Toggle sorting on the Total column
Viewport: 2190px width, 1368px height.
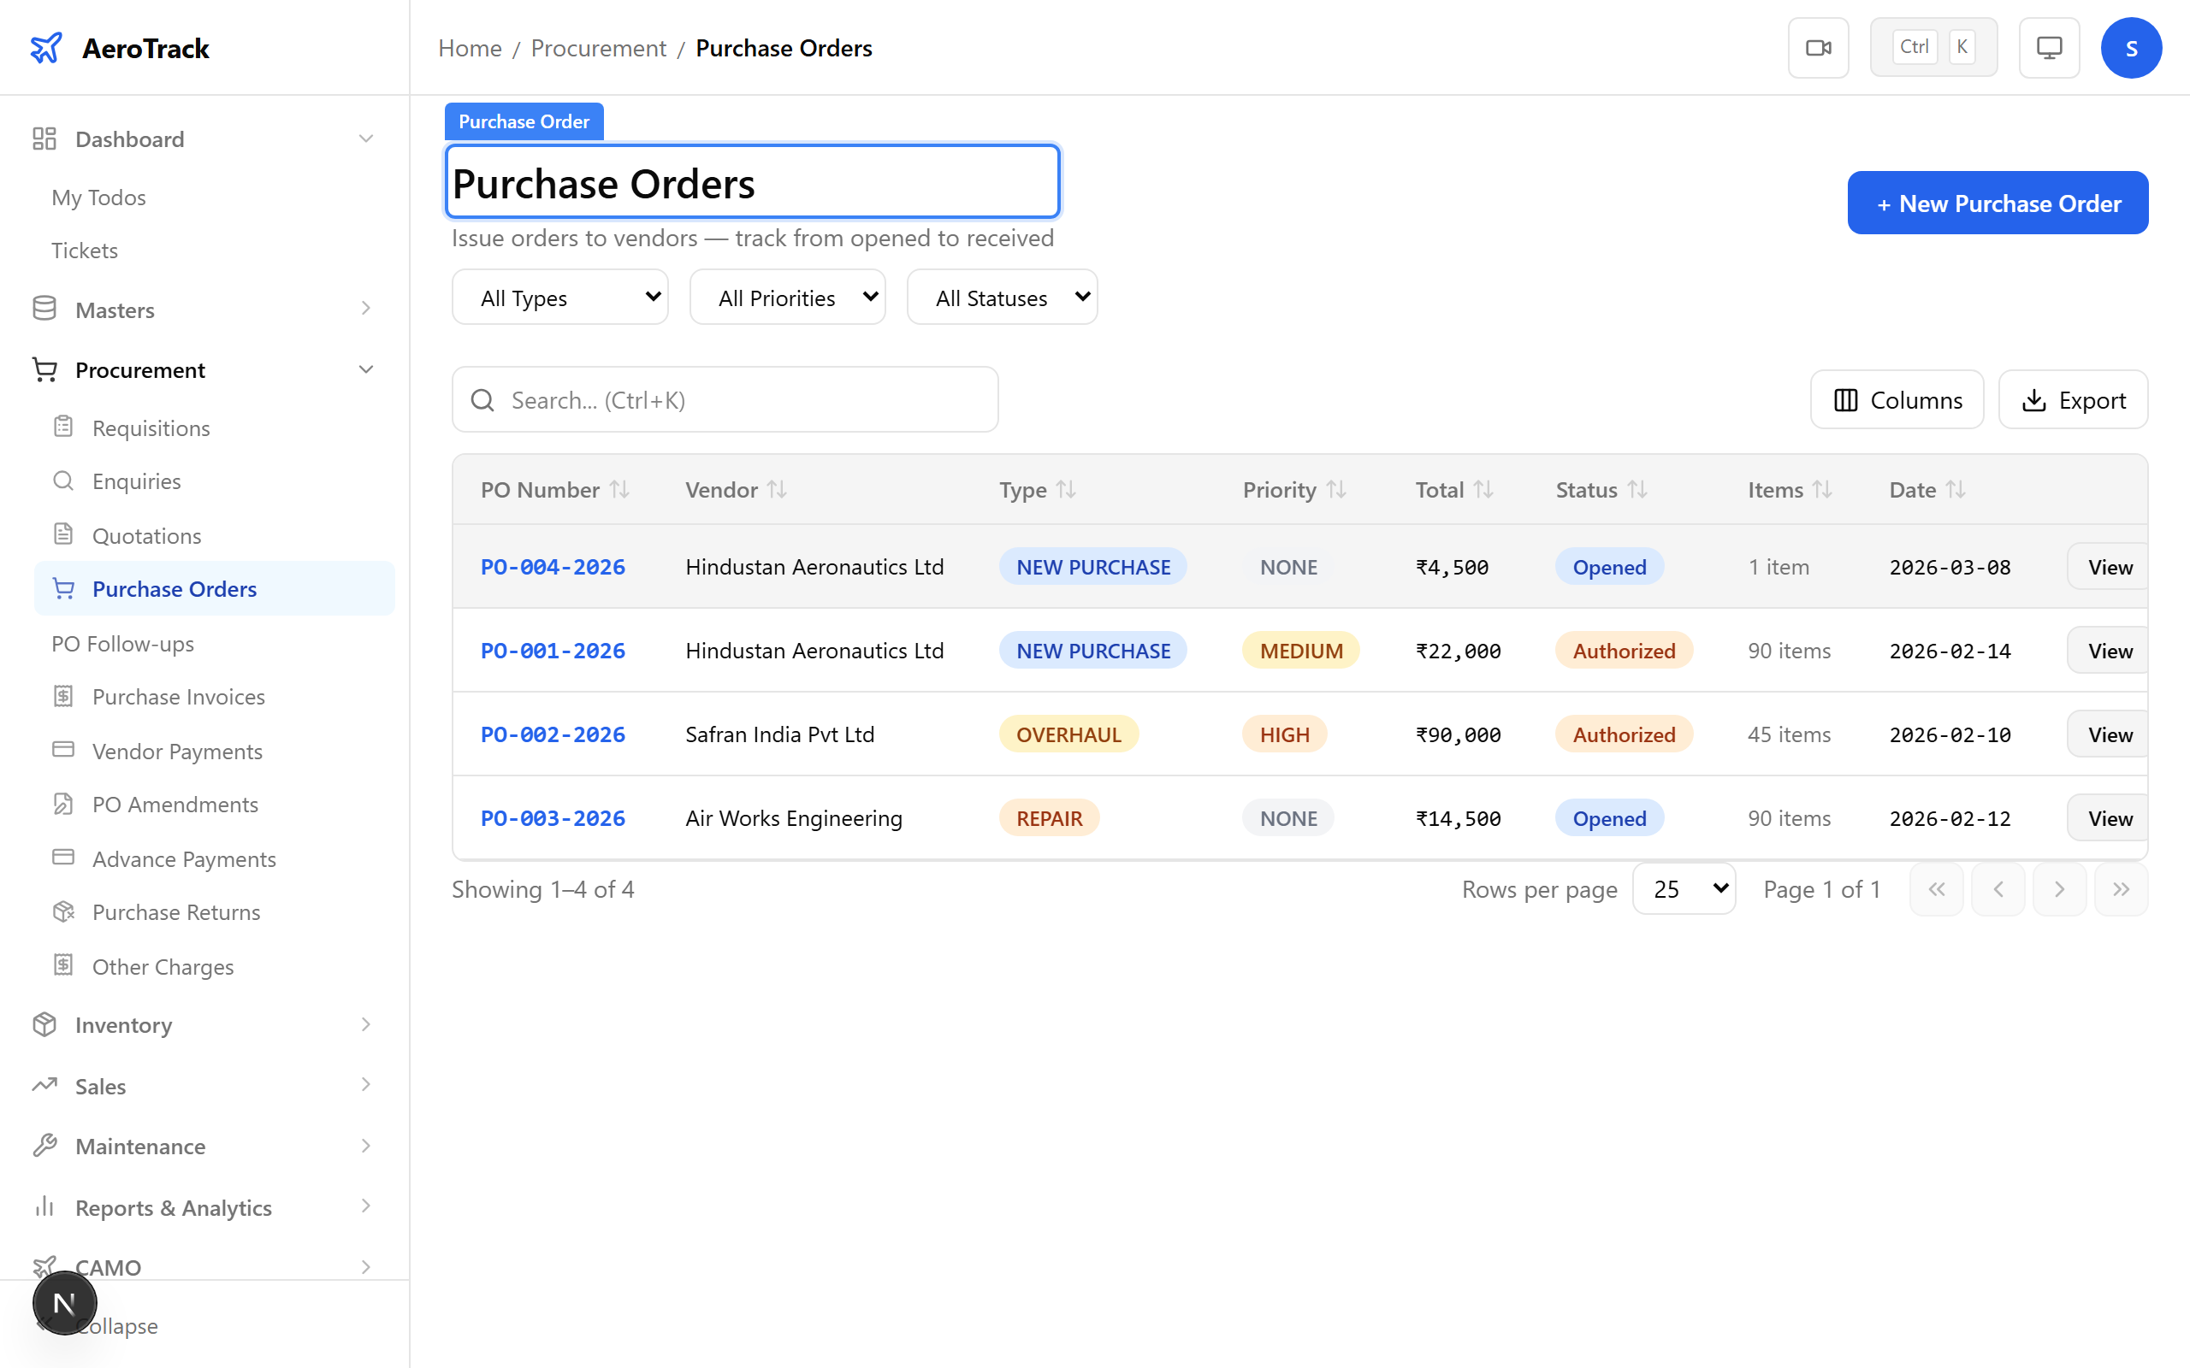(1484, 489)
